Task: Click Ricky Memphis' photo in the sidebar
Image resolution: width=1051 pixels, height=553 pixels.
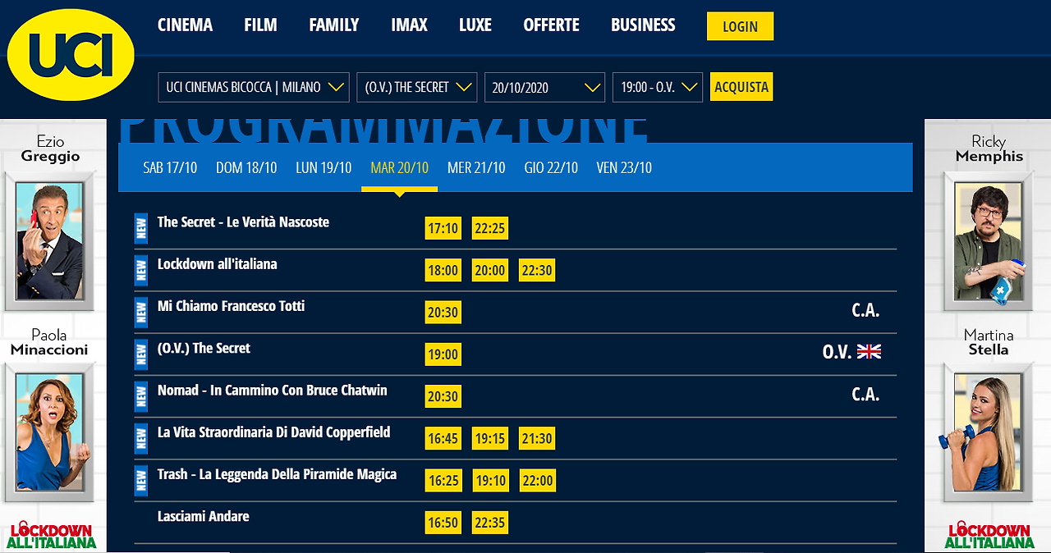Action: [988, 242]
